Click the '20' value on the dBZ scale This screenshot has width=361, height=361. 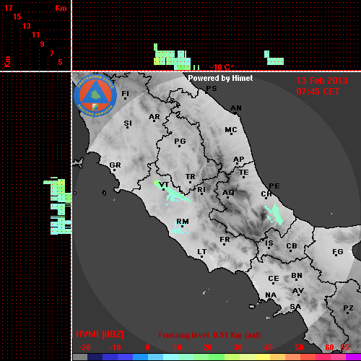click(x=207, y=347)
